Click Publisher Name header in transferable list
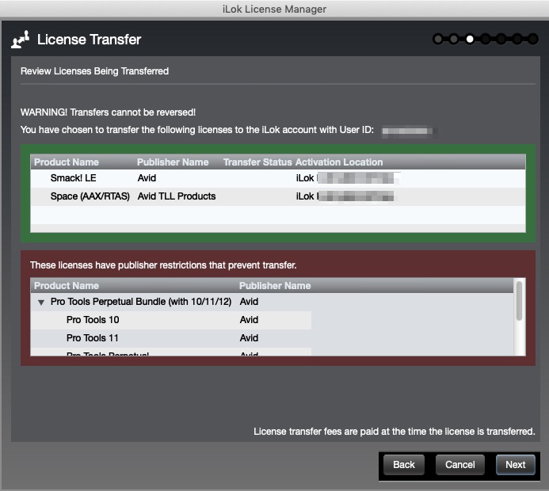549x491 pixels. point(173,162)
